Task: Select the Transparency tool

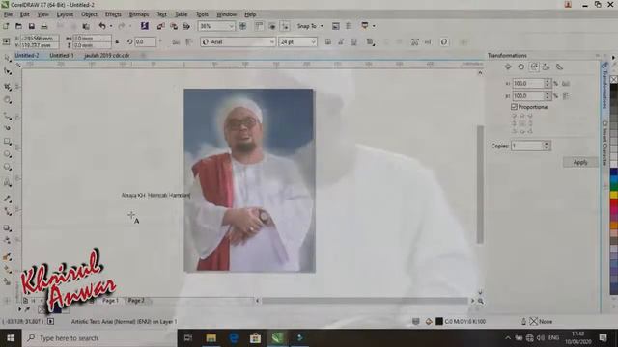Action: pyautogui.click(x=8, y=240)
